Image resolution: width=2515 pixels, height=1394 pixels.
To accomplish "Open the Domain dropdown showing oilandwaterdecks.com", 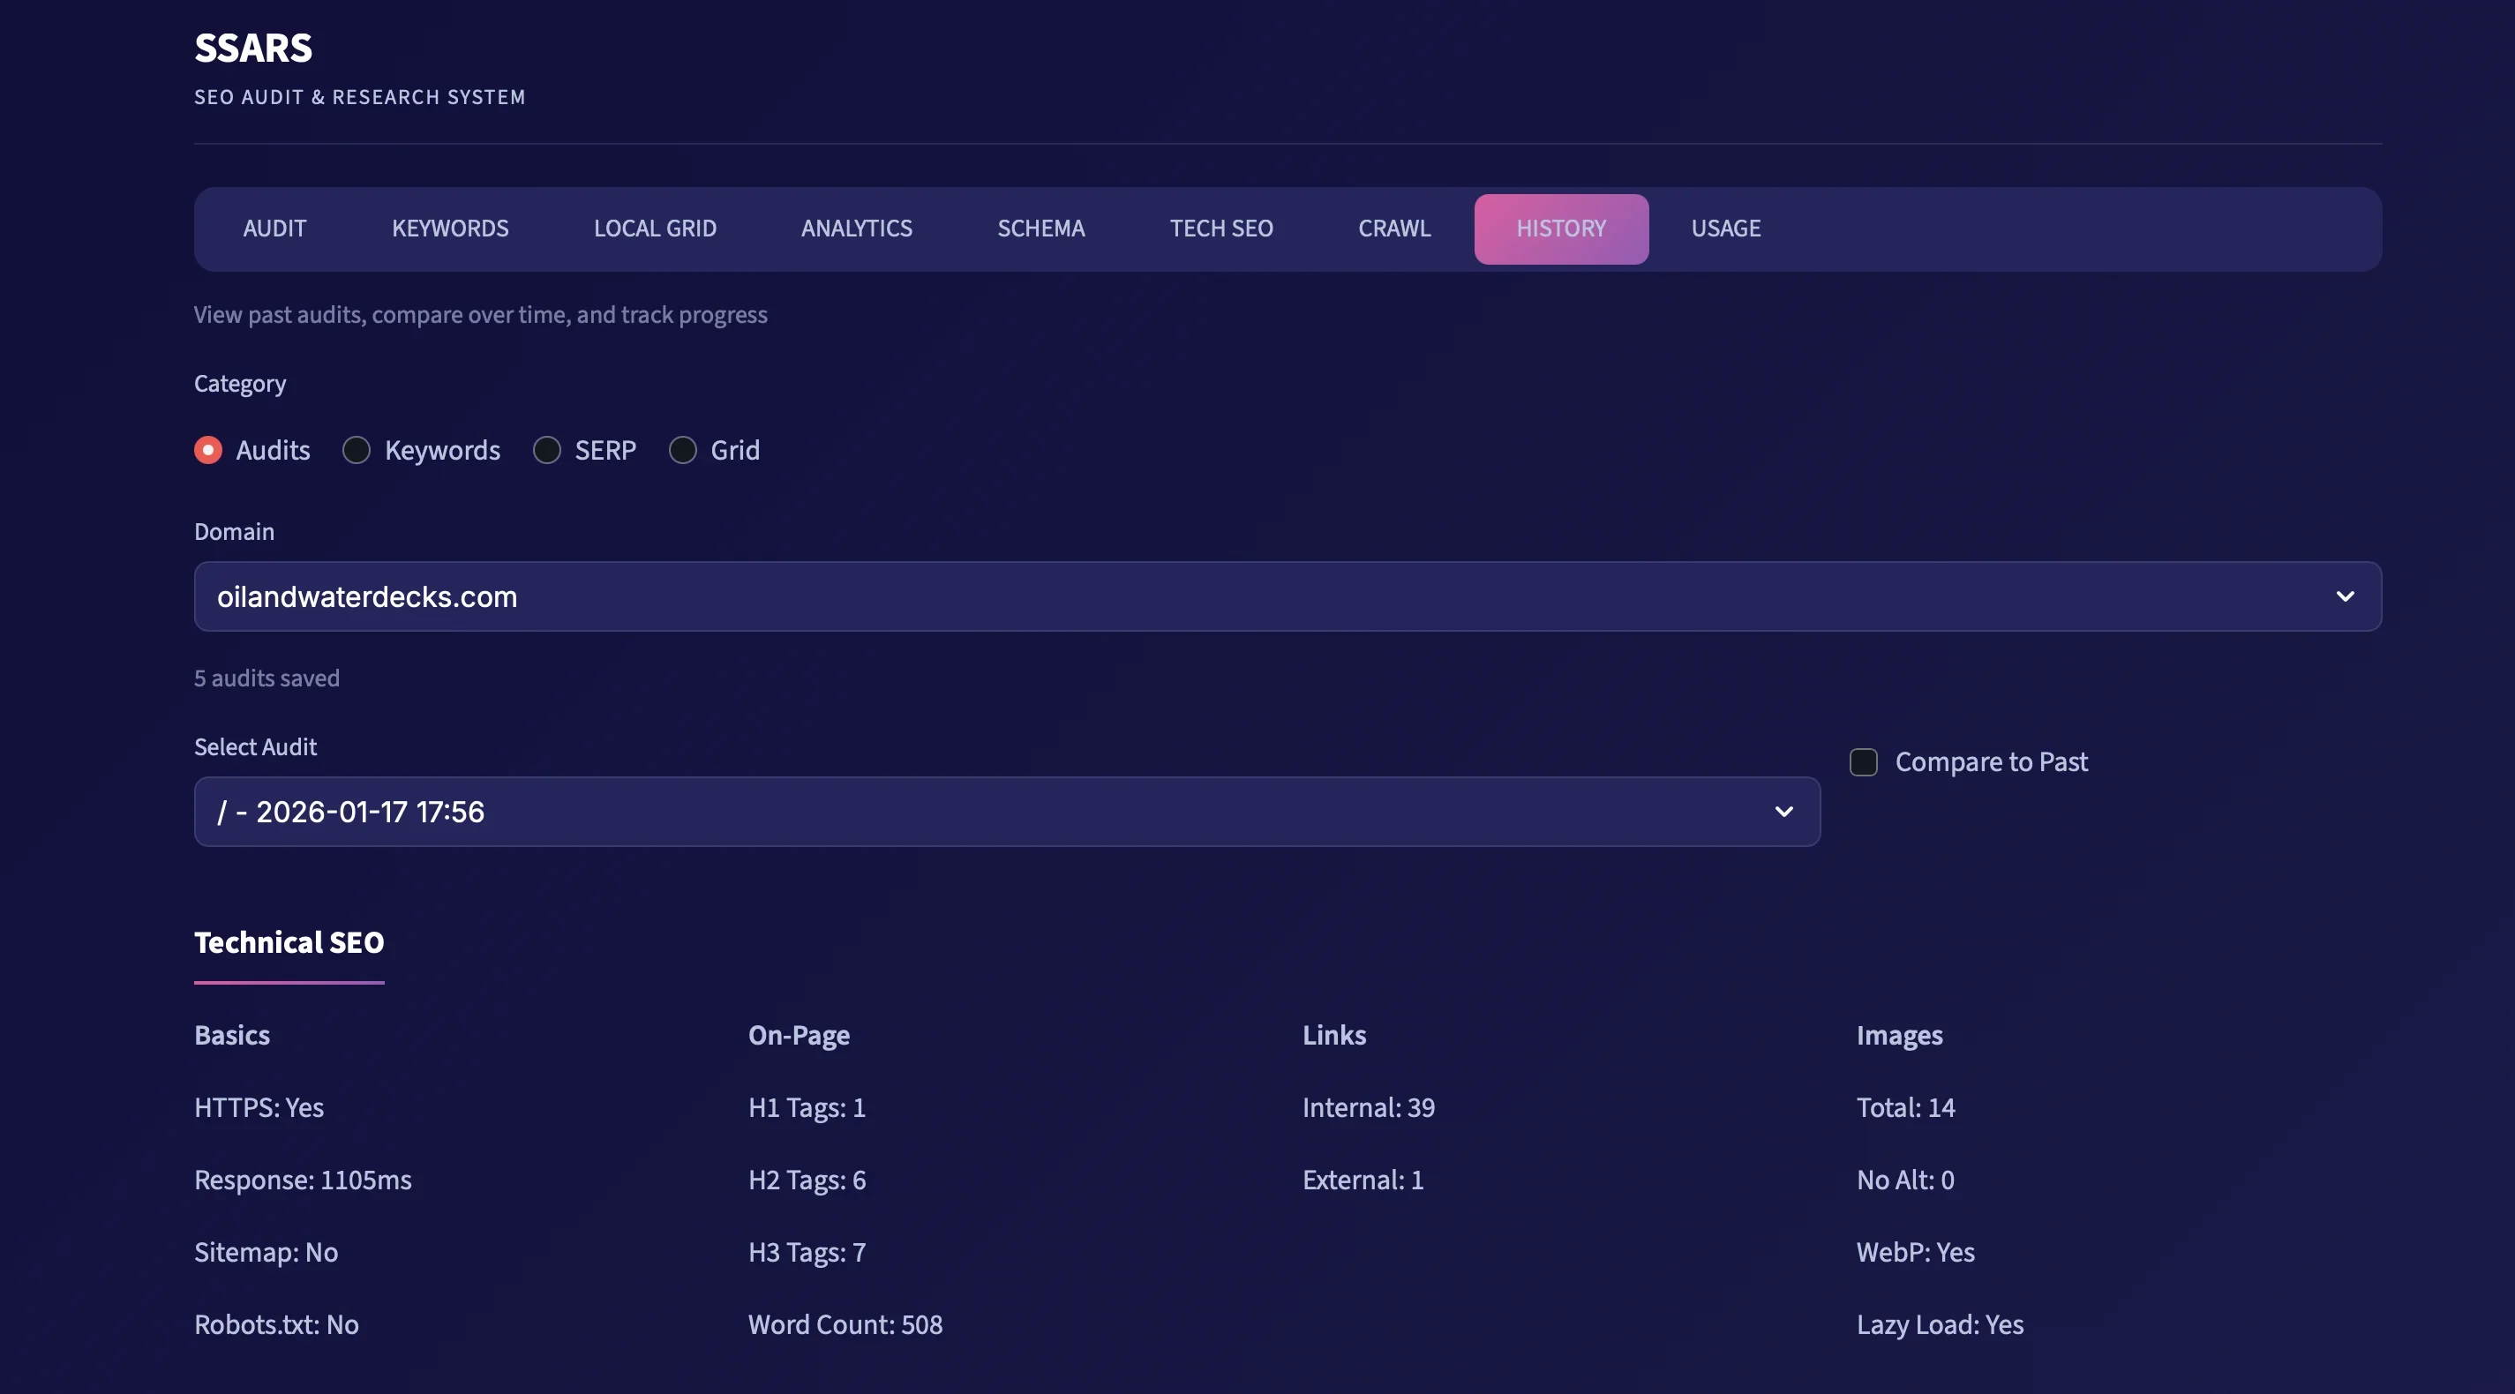I will [1287, 596].
